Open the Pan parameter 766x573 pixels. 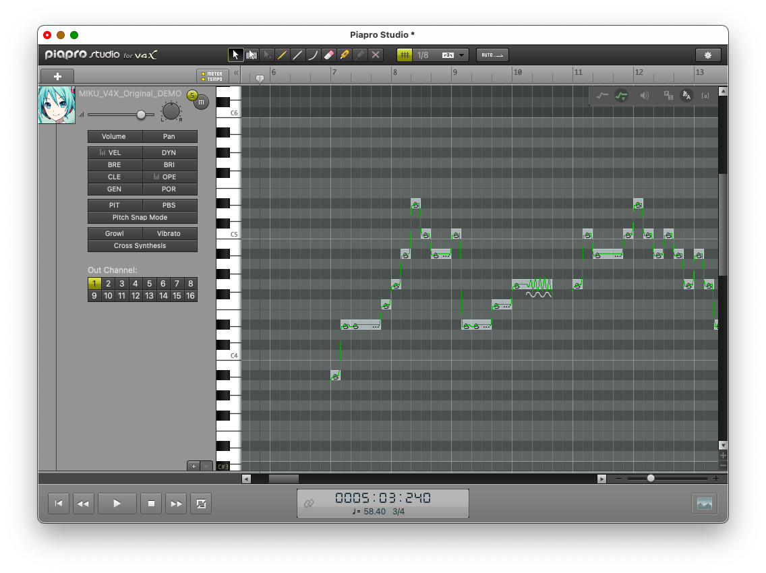[x=169, y=137]
